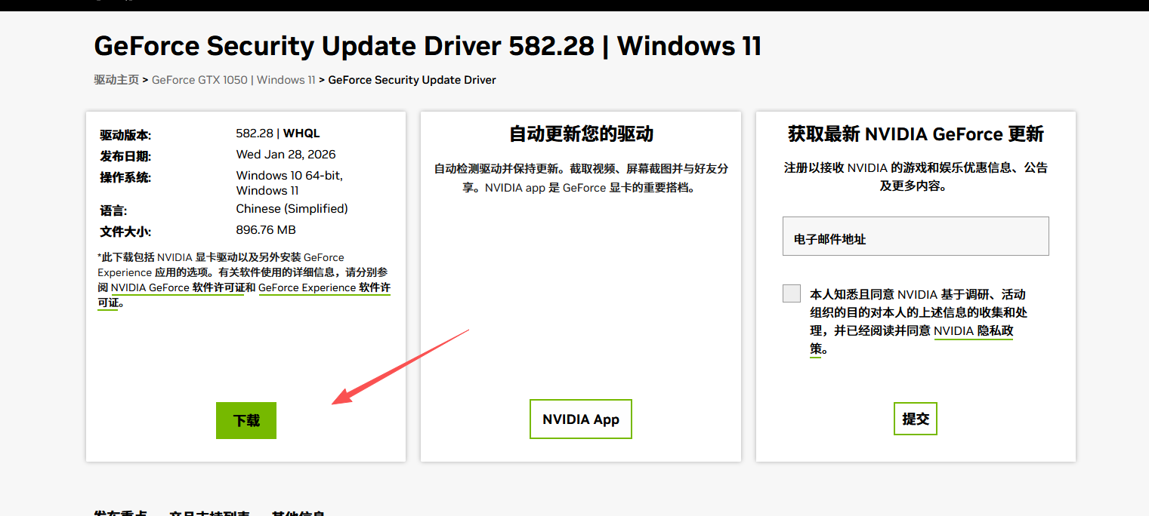Select the release date Wed Jan 28, 2026
This screenshot has height=516, width=1149.
(286, 155)
